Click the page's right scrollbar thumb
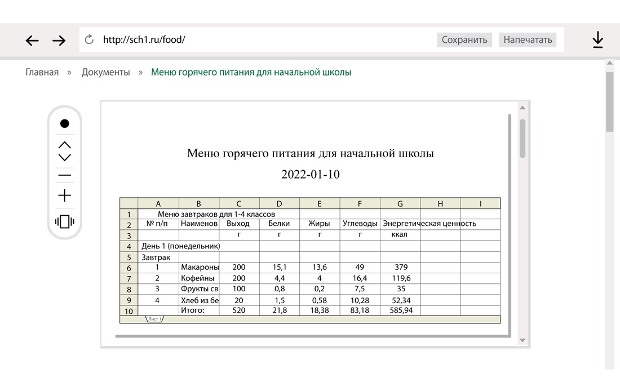This screenshot has height=382, width=620. point(609,101)
